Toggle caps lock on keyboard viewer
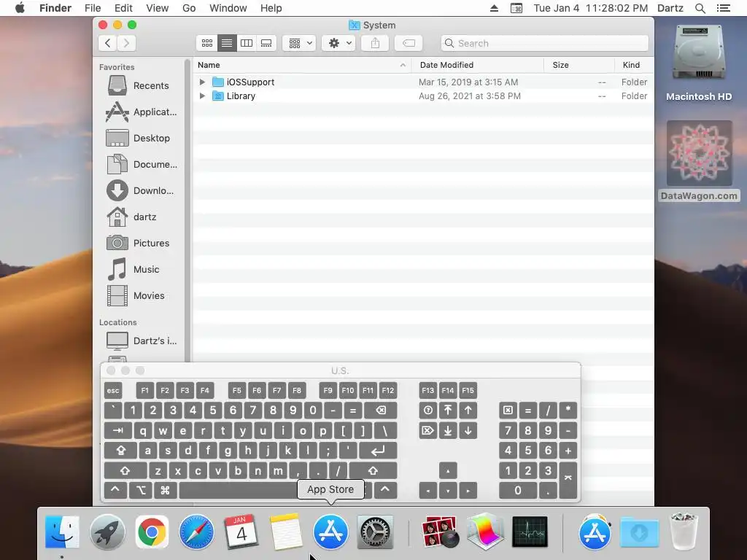747x560 pixels. click(120, 451)
